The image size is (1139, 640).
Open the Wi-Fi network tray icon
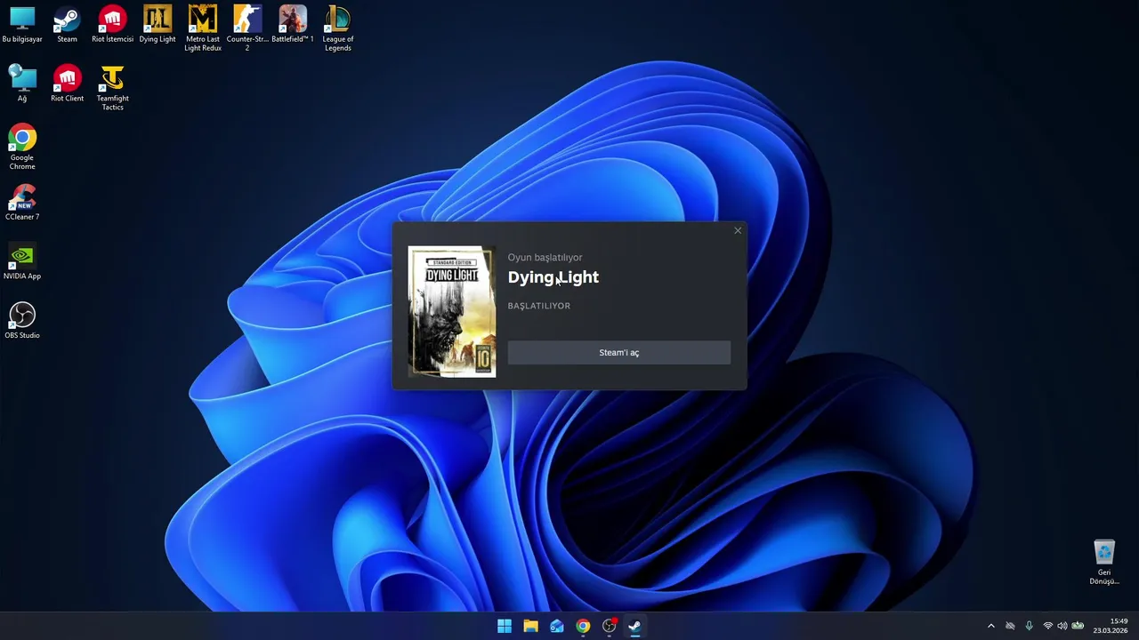tap(1047, 626)
